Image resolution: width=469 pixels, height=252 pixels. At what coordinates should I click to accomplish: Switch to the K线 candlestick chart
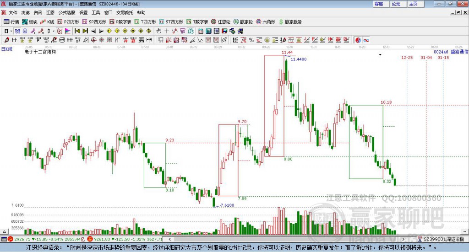pyautogui.click(x=47, y=22)
